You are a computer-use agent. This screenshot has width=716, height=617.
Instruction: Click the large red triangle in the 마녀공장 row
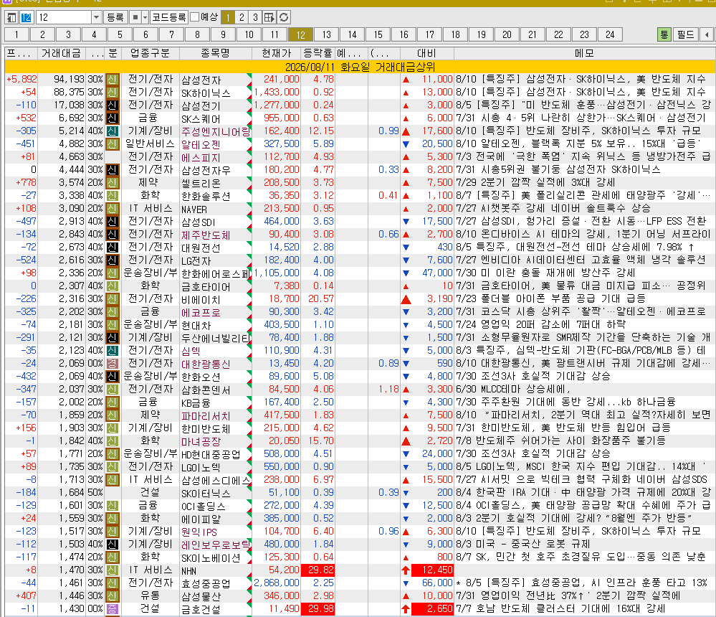coord(406,441)
